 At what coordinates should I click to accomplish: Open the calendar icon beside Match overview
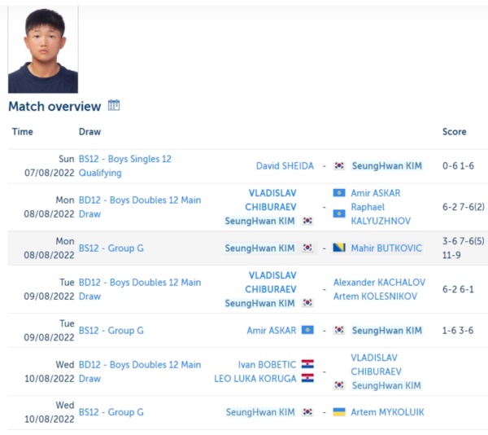[114, 105]
